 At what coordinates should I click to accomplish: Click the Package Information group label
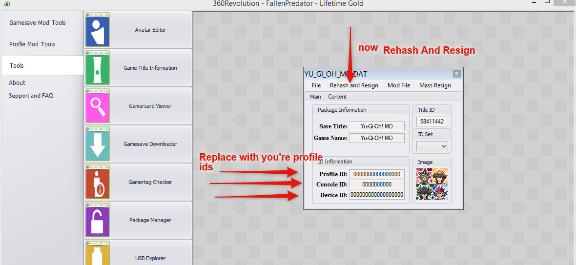342,110
